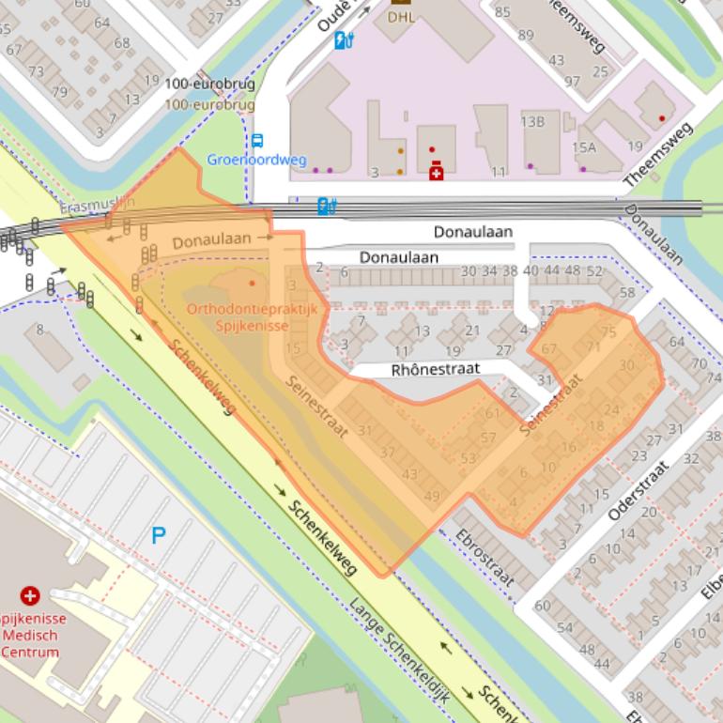Click house number 75 in highlighted area
The image size is (723, 723).
pos(608,331)
